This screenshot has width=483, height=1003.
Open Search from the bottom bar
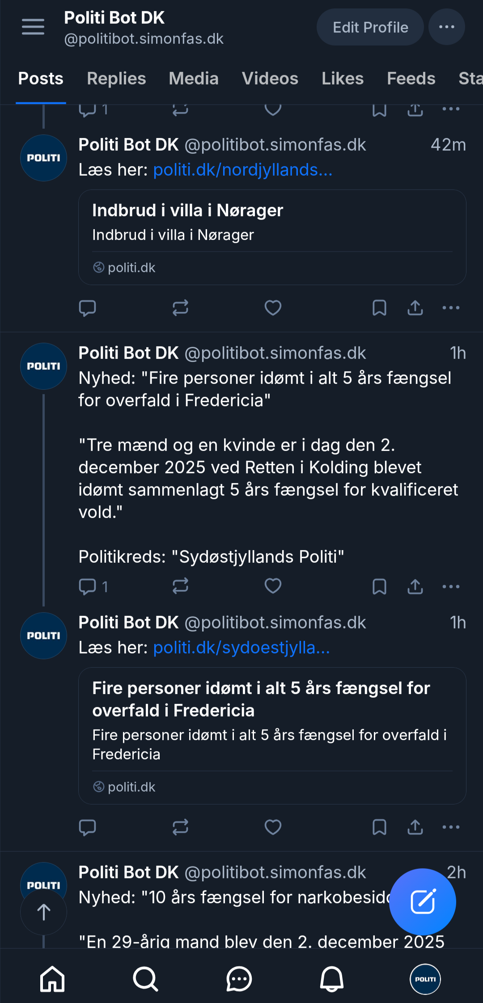145,979
